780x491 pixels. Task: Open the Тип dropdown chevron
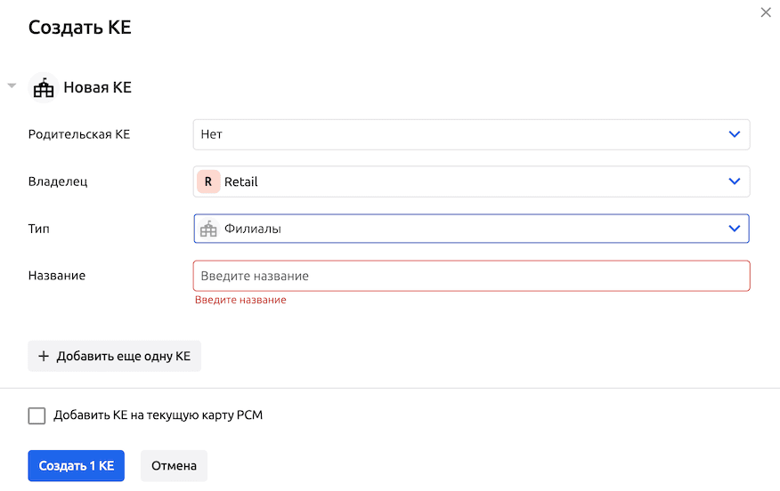tap(734, 229)
